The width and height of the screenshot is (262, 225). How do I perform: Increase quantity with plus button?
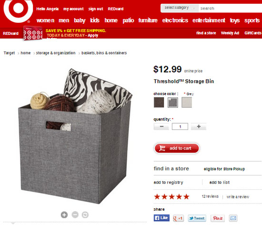pos(199,127)
